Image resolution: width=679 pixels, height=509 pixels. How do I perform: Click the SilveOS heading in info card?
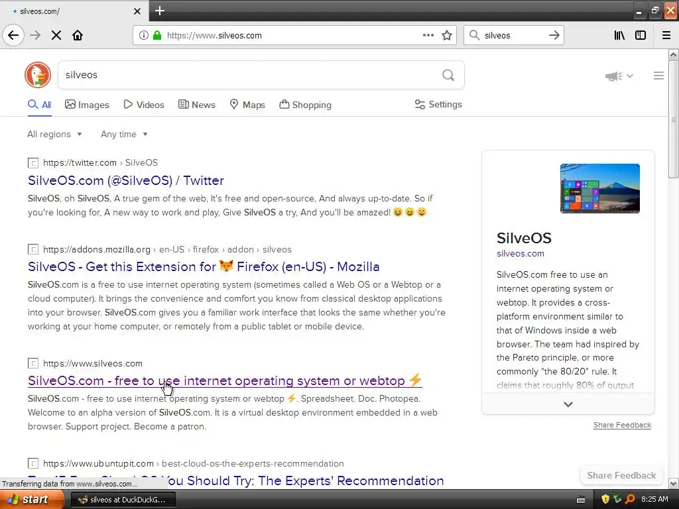524,238
